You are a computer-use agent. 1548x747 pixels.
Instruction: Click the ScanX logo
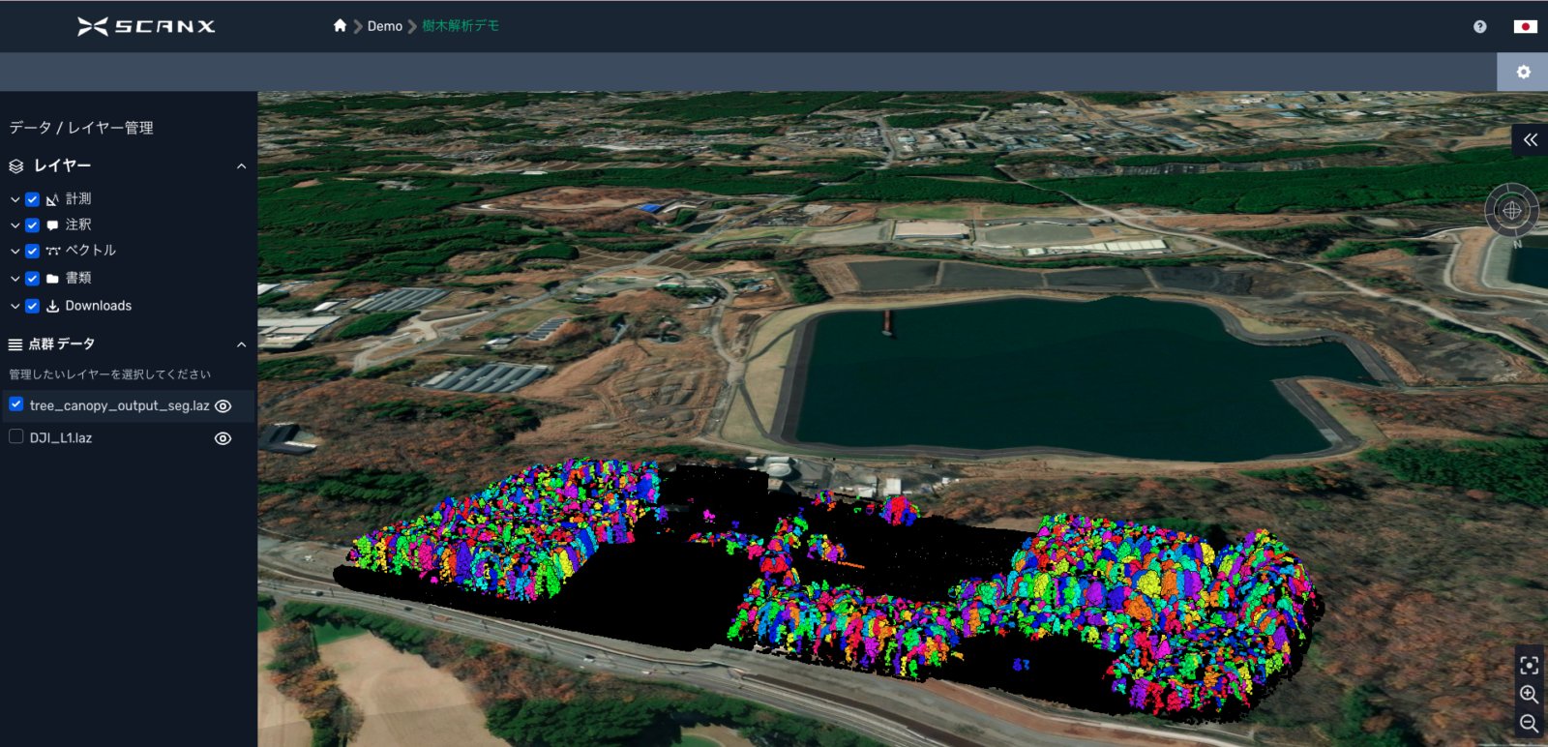pos(146,26)
